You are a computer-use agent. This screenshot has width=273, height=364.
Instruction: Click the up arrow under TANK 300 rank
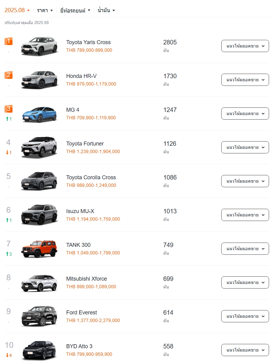(x=7, y=254)
